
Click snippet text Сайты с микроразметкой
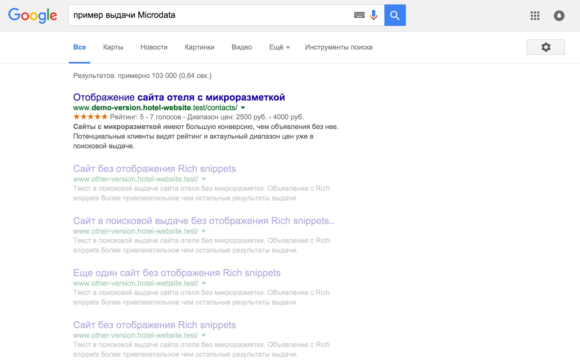point(117,127)
